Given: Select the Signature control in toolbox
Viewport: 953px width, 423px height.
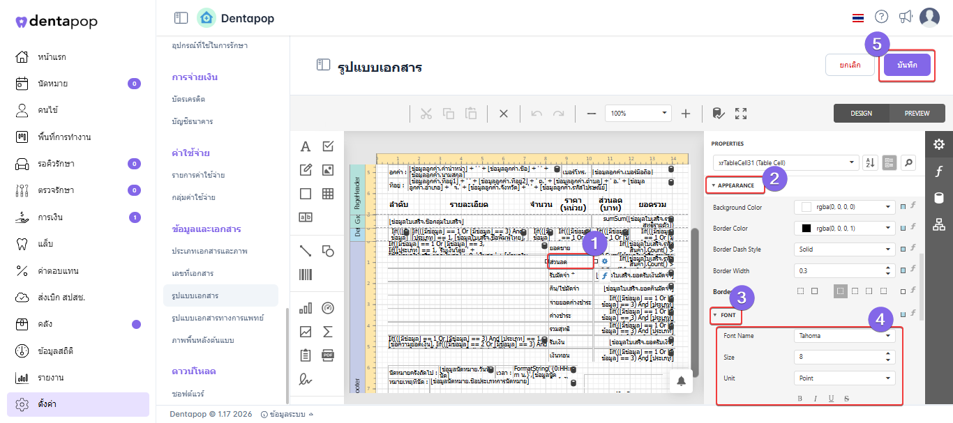Looking at the screenshot, I should pos(306,379).
